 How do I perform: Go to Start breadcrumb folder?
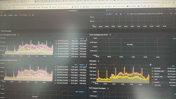[x=16, y=15]
